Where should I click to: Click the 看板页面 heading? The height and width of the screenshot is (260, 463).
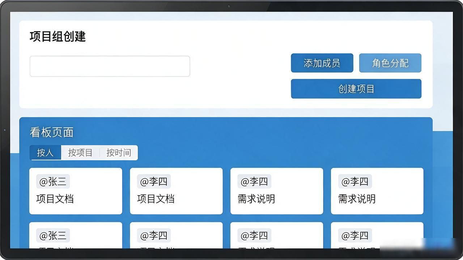pos(51,133)
